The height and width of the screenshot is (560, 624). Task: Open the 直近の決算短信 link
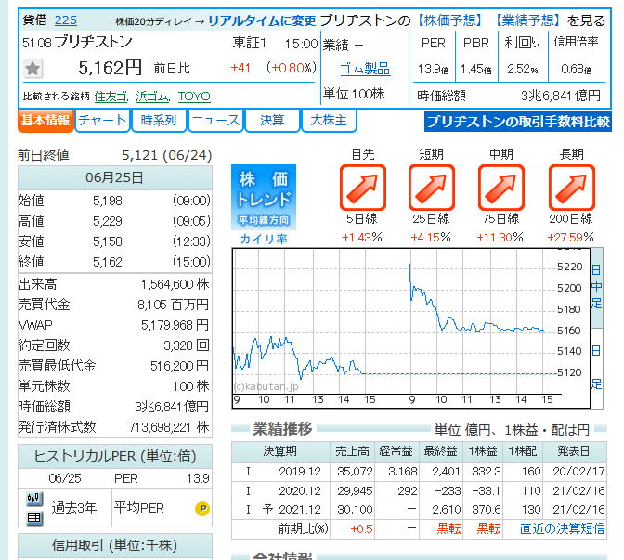point(562,528)
